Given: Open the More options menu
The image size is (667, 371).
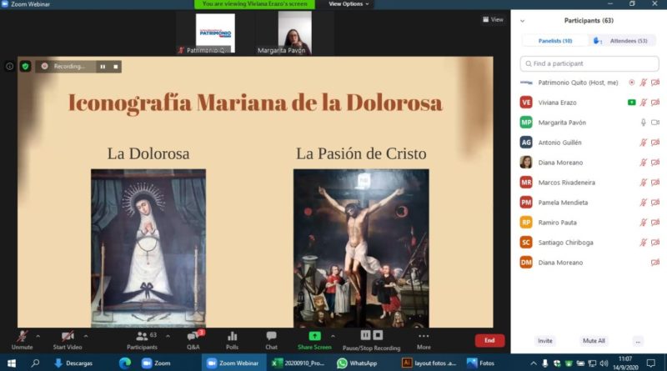Looking at the screenshot, I should 424,340.
